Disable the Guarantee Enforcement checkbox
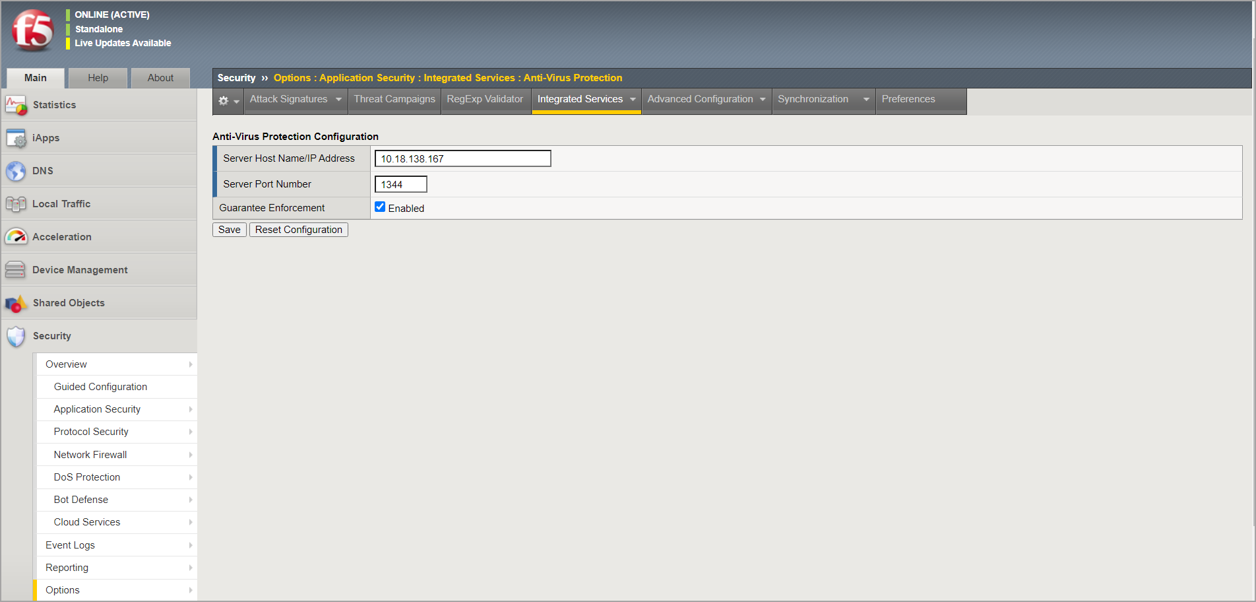 tap(380, 207)
